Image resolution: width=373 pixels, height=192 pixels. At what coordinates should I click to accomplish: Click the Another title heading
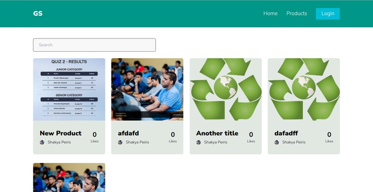click(x=217, y=133)
